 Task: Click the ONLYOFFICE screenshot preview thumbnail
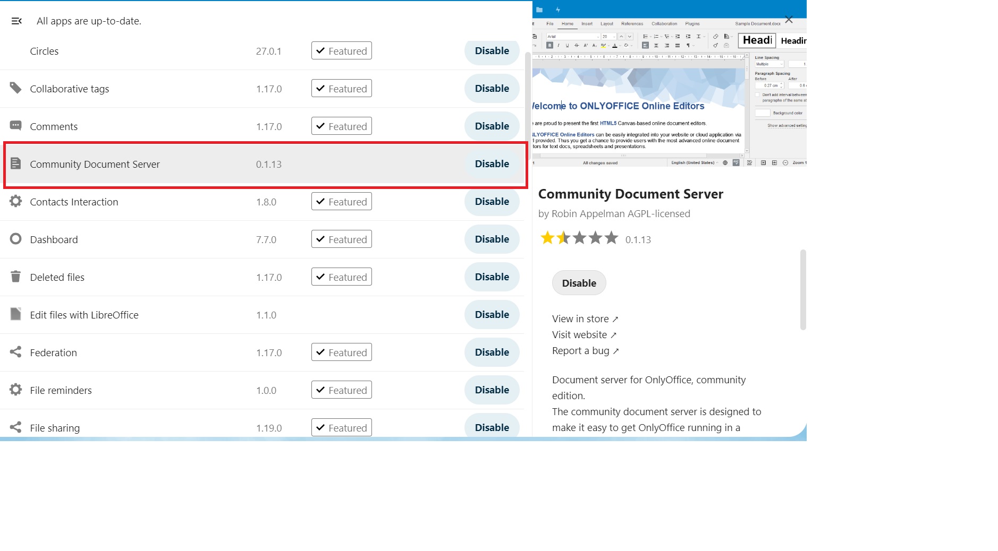point(669,85)
